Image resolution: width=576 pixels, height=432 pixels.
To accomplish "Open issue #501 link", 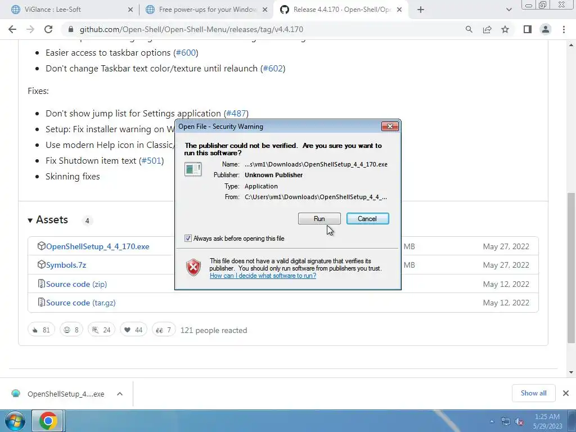I will [152, 160].
